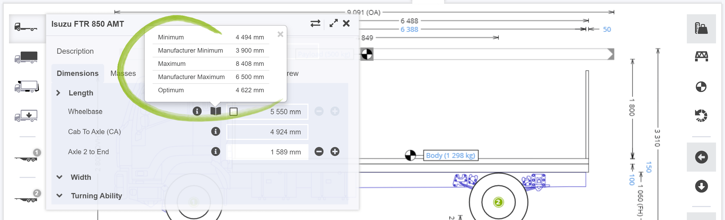Click the 9 091 (OA) overall length dimension
This screenshot has height=220, width=725.
[x=363, y=12]
